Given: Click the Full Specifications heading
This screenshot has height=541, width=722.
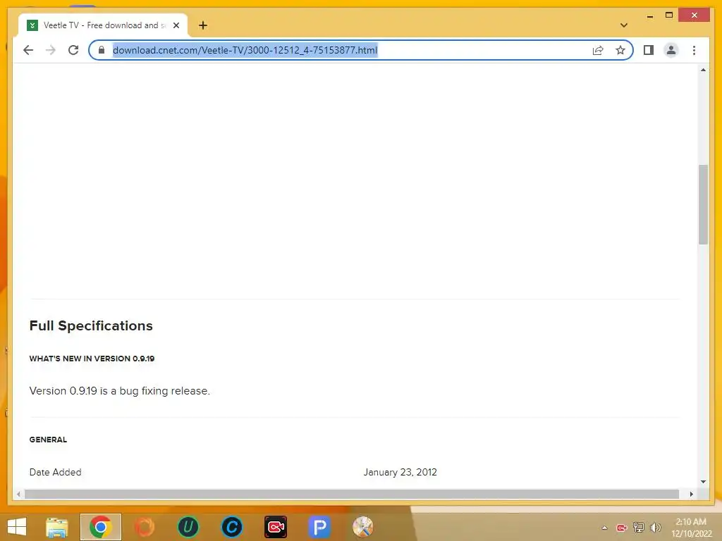Looking at the screenshot, I should tap(91, 325).
